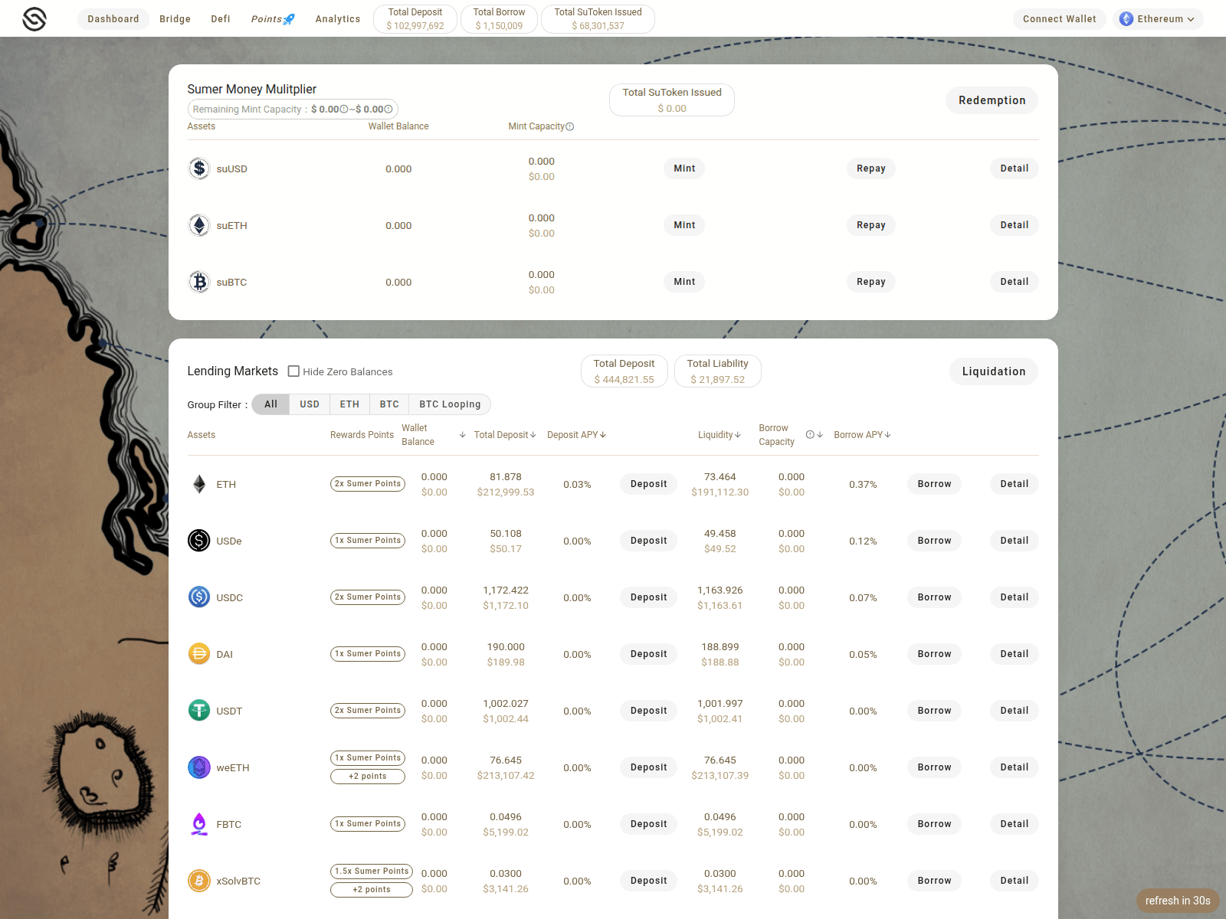Click the Borrow Capacity info icon

point(810,434)
